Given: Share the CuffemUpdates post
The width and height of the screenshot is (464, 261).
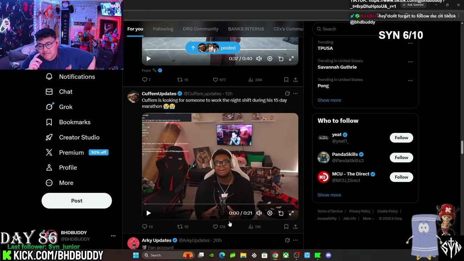Looking at the screenshot, I should [x=295, y=227].
